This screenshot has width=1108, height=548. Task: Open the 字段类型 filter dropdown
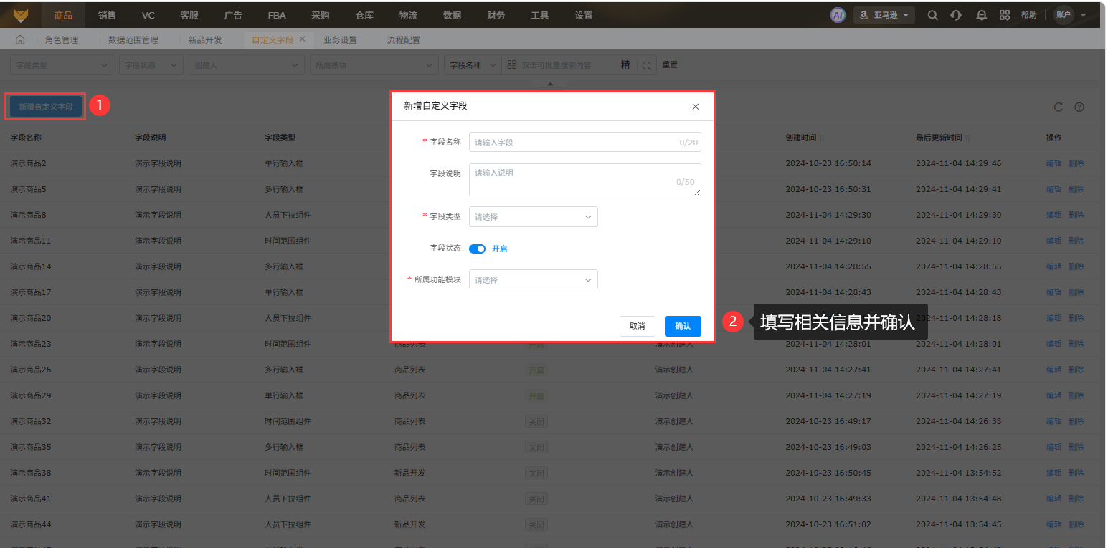62,65
